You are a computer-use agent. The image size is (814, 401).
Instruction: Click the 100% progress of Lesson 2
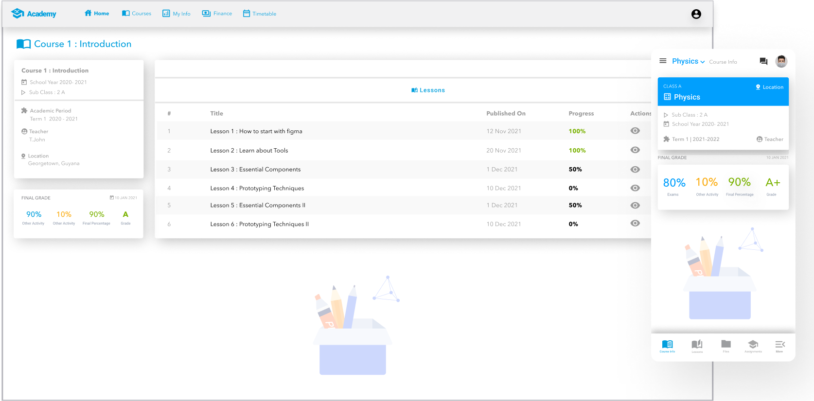pos(577,150)
